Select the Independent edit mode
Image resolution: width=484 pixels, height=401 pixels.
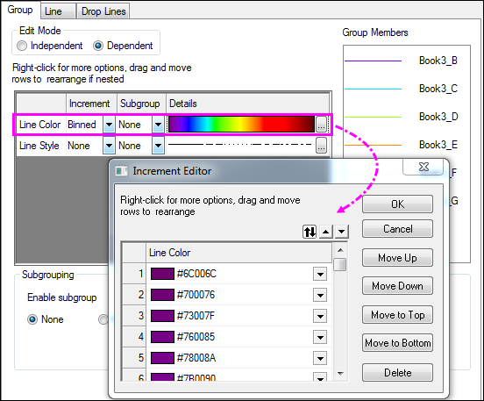click(x=22, y=46)
